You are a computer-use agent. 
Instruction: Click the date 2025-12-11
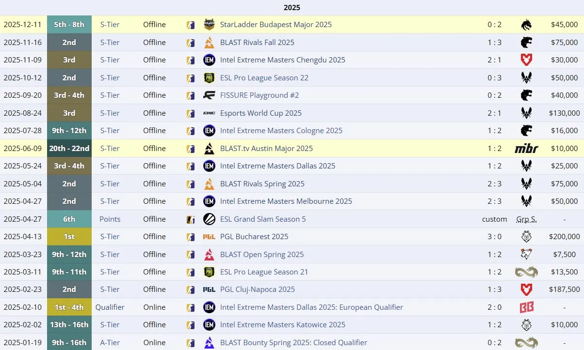[22, 25]
